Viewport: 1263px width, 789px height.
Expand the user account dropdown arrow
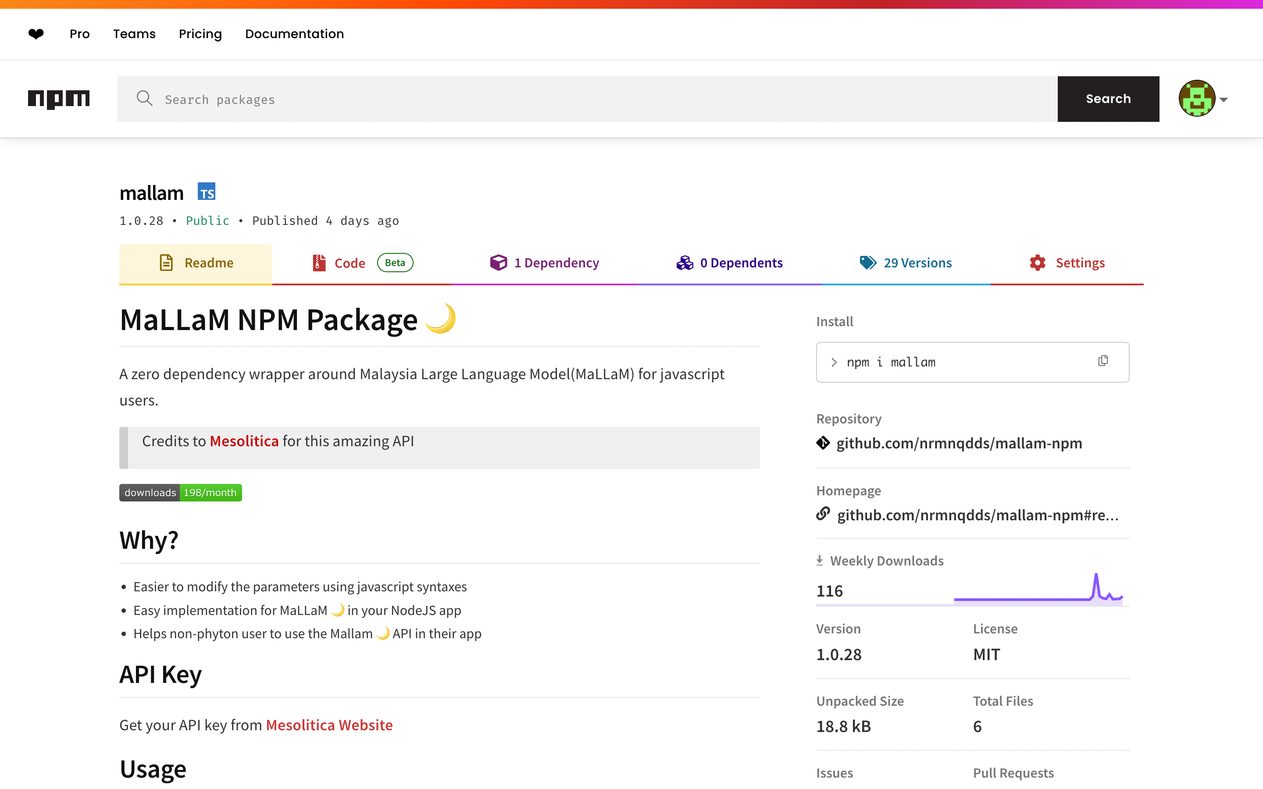click(x=1224, y=99)
